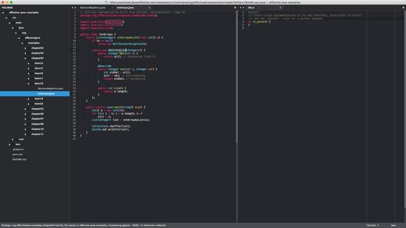Image resolution: width=406 pixels, height=228 pixels.
Task: Click the left pane vertical scrollbar
Action: [237, 77]
